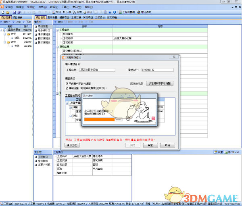Screen dimensions: 242x206
Task: Click the Copy toolbar icon
Action: pyautogui.click(x=29, y=12)
